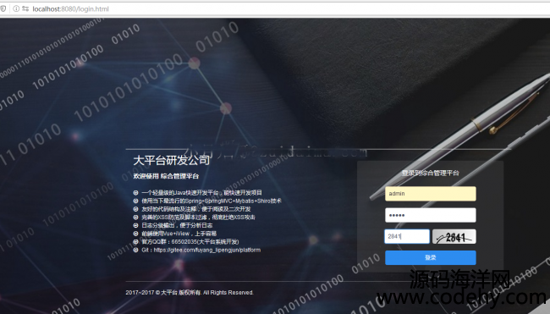Focus the admin username field

click(431, 194)
